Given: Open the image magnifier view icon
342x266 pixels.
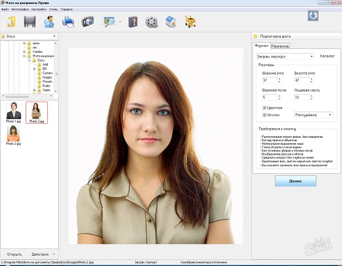Looking at the screenshot, I should (109, 22).
